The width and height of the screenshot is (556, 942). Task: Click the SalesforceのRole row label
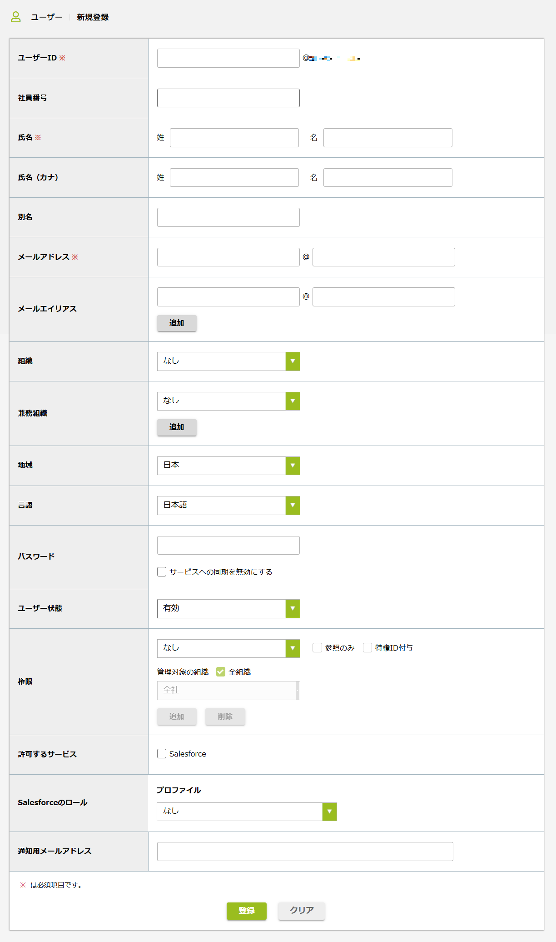pyautogui.click(x=53, y=803)
